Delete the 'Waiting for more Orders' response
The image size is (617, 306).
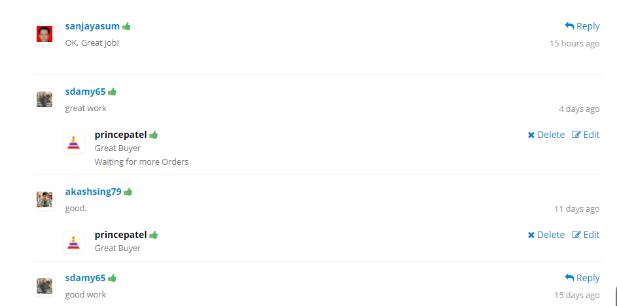(x=546, y=135)
